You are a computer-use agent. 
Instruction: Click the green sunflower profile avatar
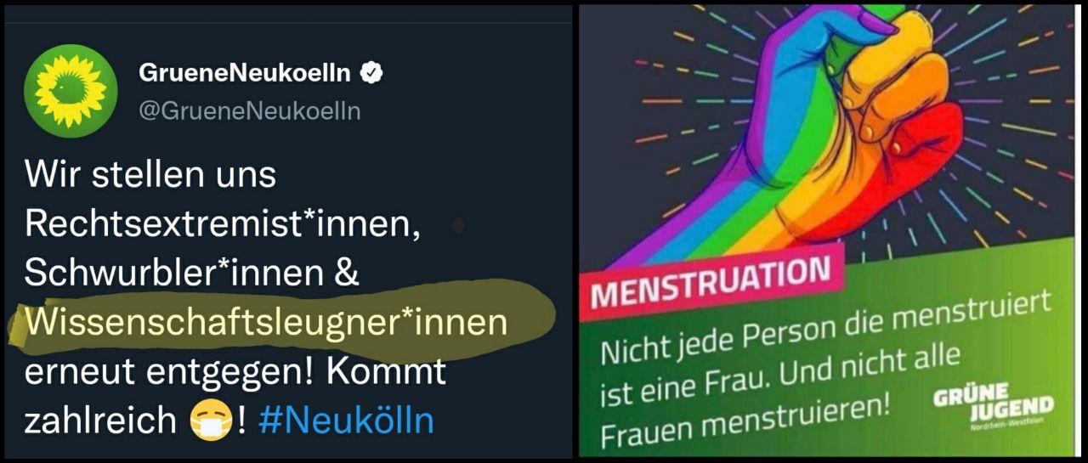click(x=71, y=91)
